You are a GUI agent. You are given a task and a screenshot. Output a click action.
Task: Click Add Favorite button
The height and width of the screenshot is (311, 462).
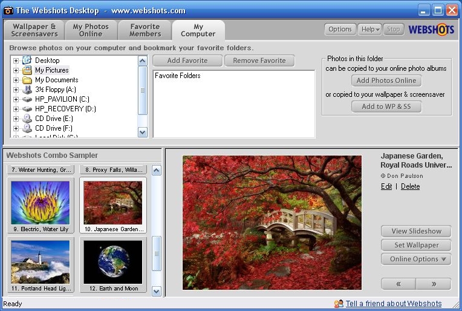pyautogui.click(x=187, y=61)
